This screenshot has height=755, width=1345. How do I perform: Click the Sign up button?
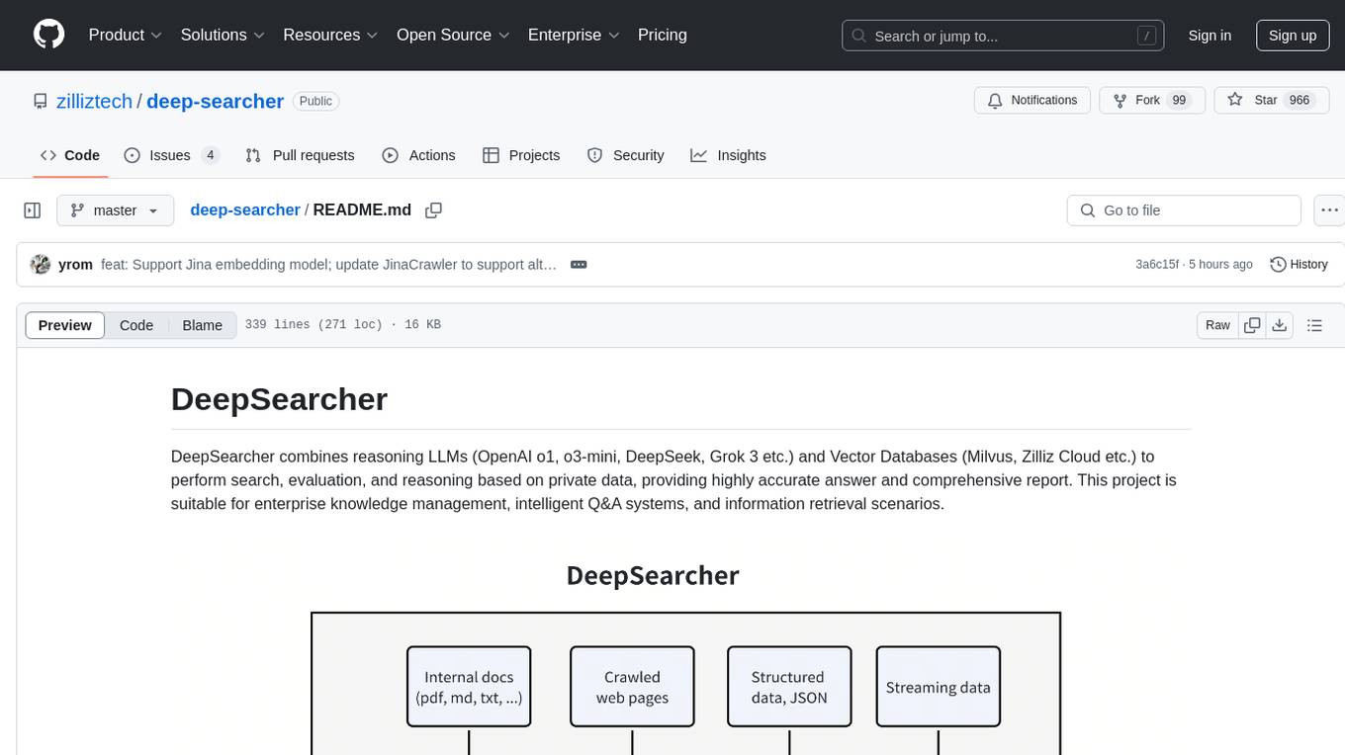[1293, 36]
